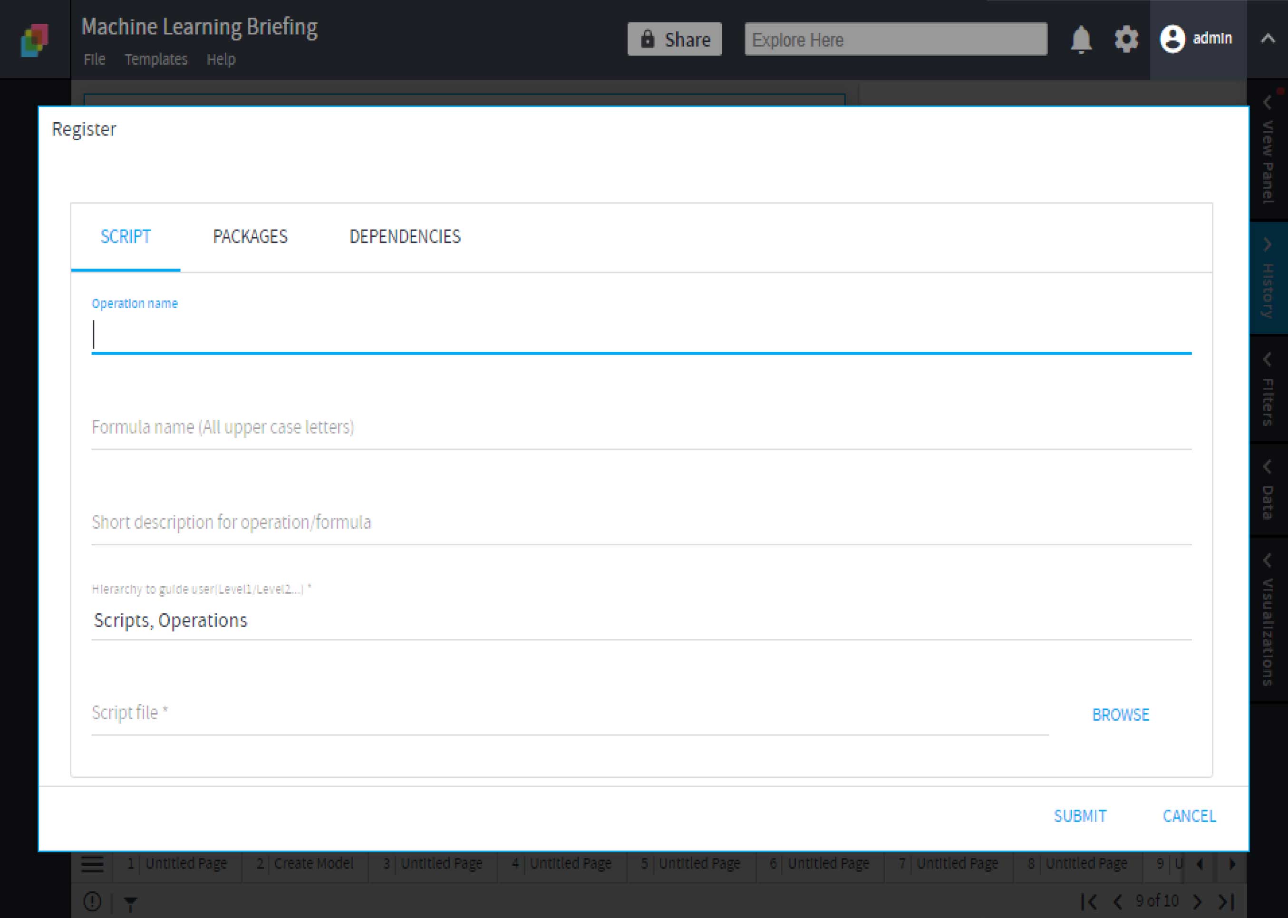
Task: Expand the View Panel side tab
Action: click(1268, 150)
